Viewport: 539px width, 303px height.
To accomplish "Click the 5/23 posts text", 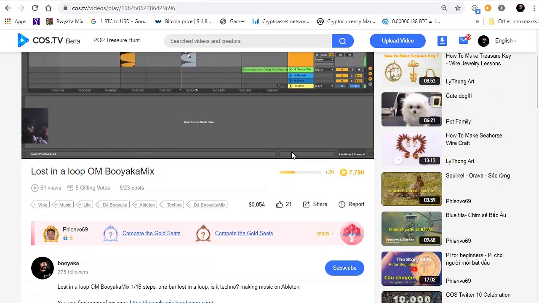I will (x=131, y=188).
